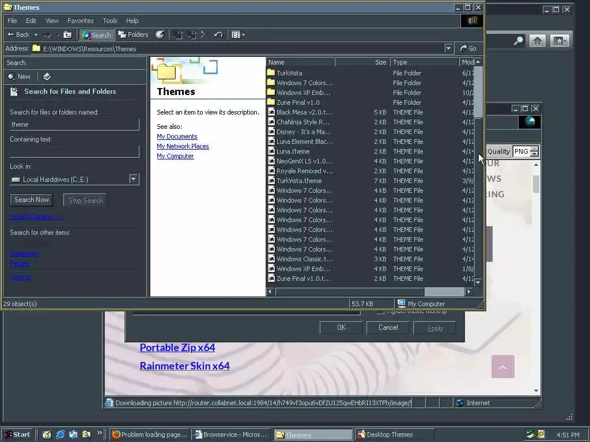Select Windows Classic theme file
Image resolution: width=590 pixels, height=442 pixels.
click(x=300, y=259)
